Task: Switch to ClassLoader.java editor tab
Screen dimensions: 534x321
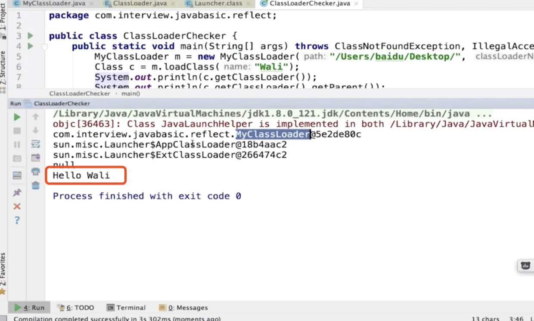Action: pyautogui.click(x=140, y=3)
